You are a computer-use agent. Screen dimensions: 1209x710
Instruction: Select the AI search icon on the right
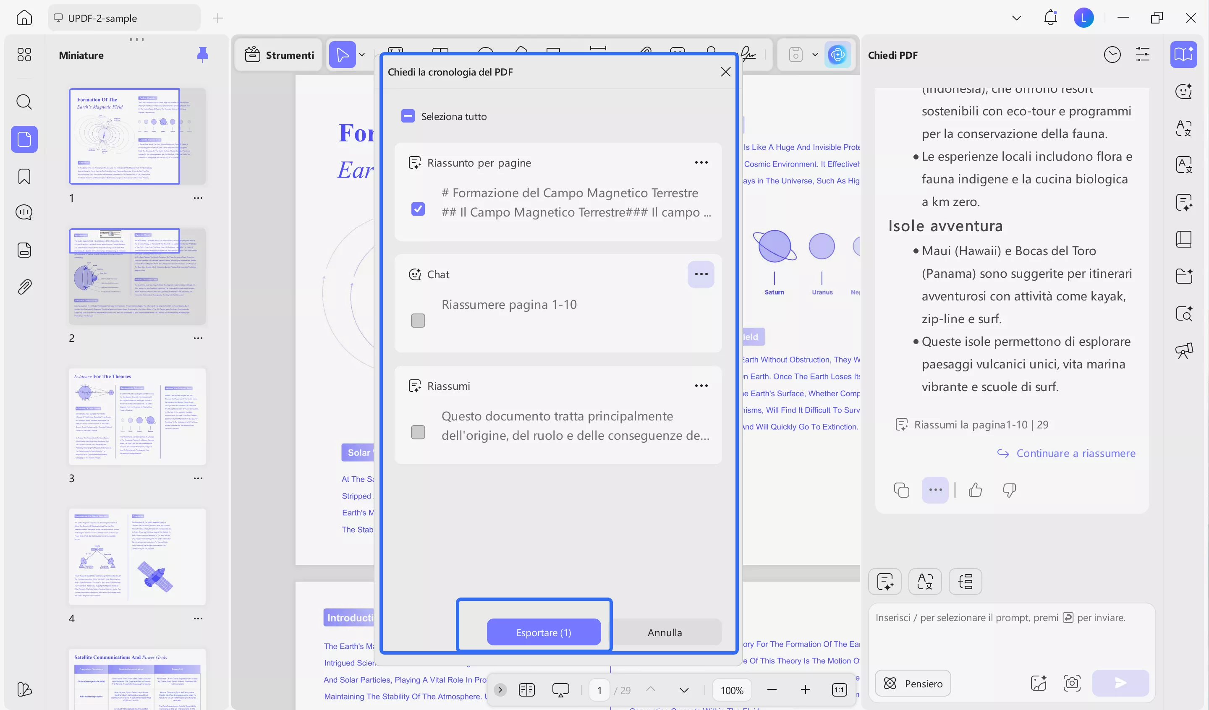[1184, 314]
